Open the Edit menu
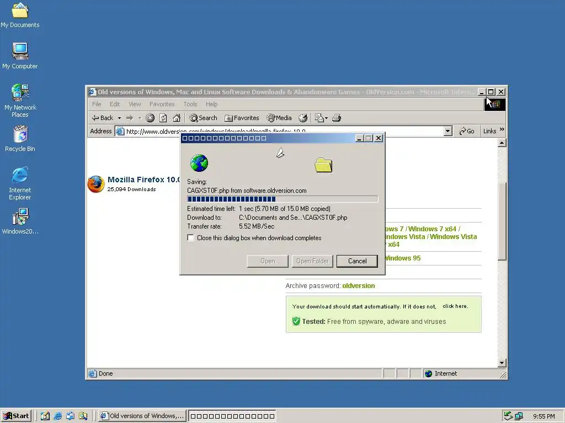Image resolution: width=565 pixels, height=423 pixels. (x=115, y=104)
